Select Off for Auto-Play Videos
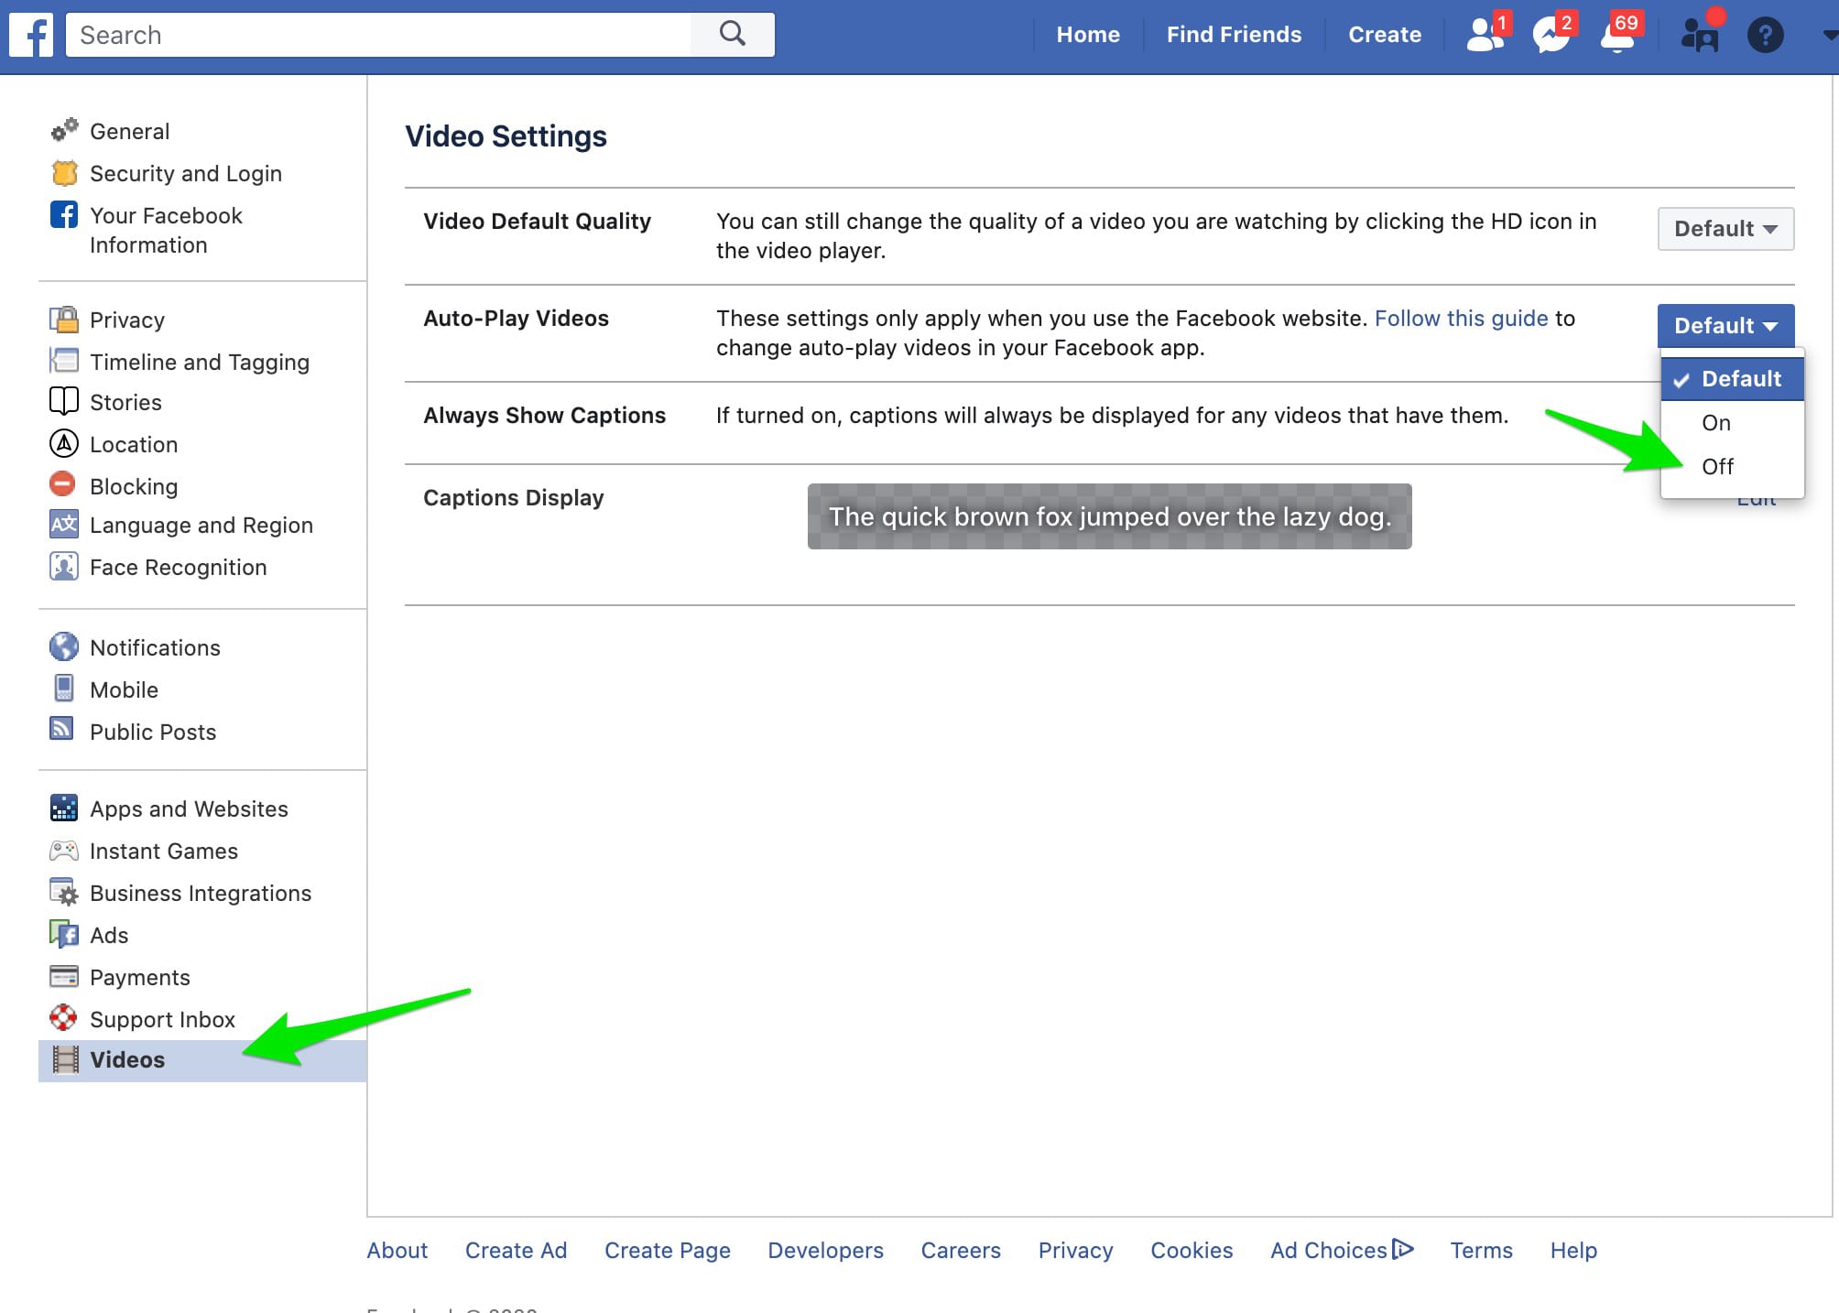Viewport: 1839px width, 1313px height. pyautogui.click(x=1717, y=467)
